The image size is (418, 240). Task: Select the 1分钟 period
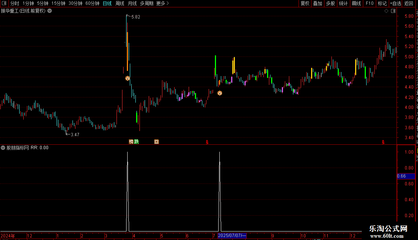pos(28,3)
